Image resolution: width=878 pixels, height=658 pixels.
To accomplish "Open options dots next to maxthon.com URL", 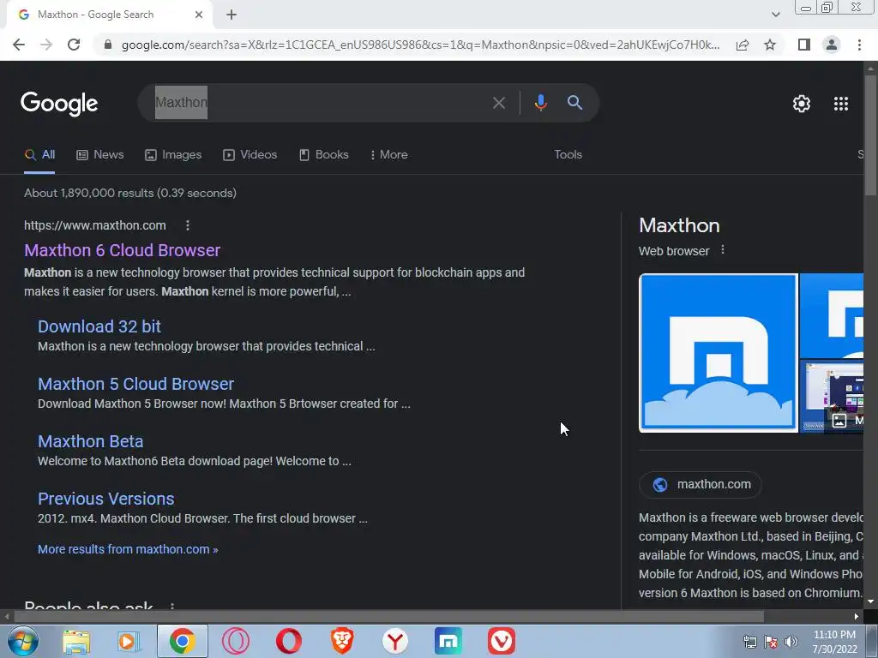I will click(188, 225).
